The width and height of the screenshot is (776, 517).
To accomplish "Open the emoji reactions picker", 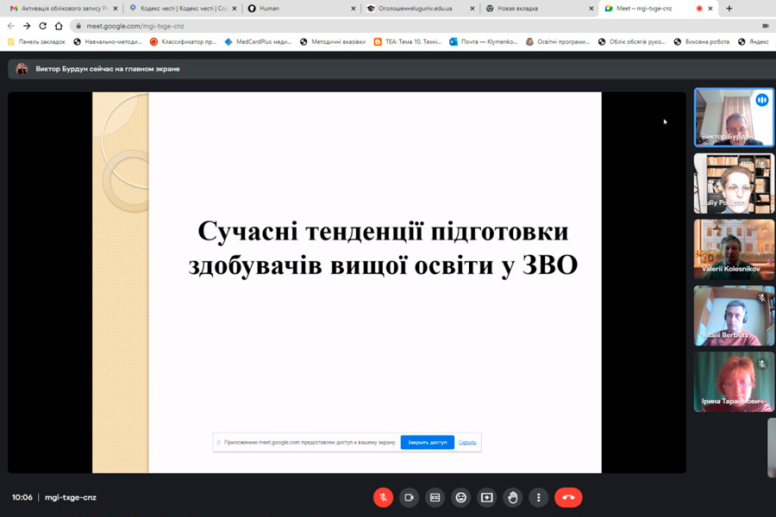I will [x=461, y=497].
